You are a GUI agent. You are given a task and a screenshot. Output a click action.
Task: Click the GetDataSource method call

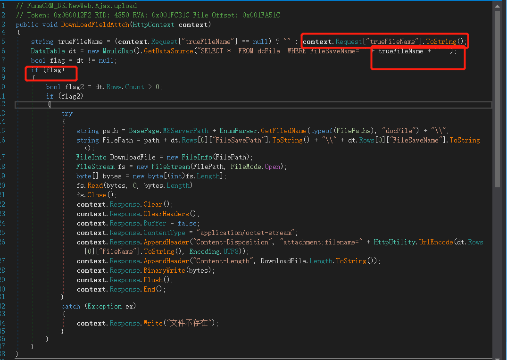pyautogui.click(x=168, y=51)
